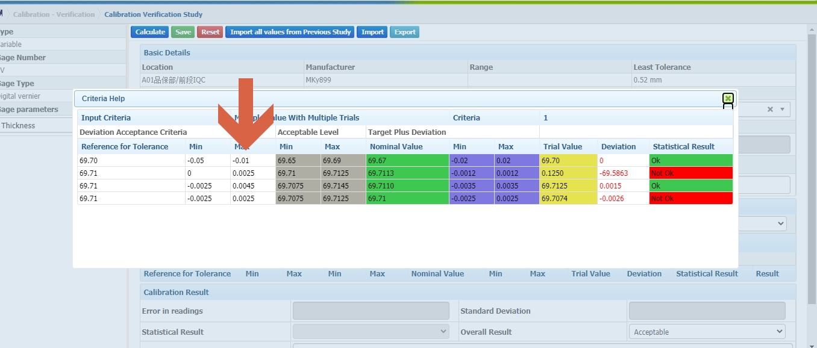Click acceptable level Min value 69.65
The width and height of the screenshot is (817, 348).
pos(298,161)
